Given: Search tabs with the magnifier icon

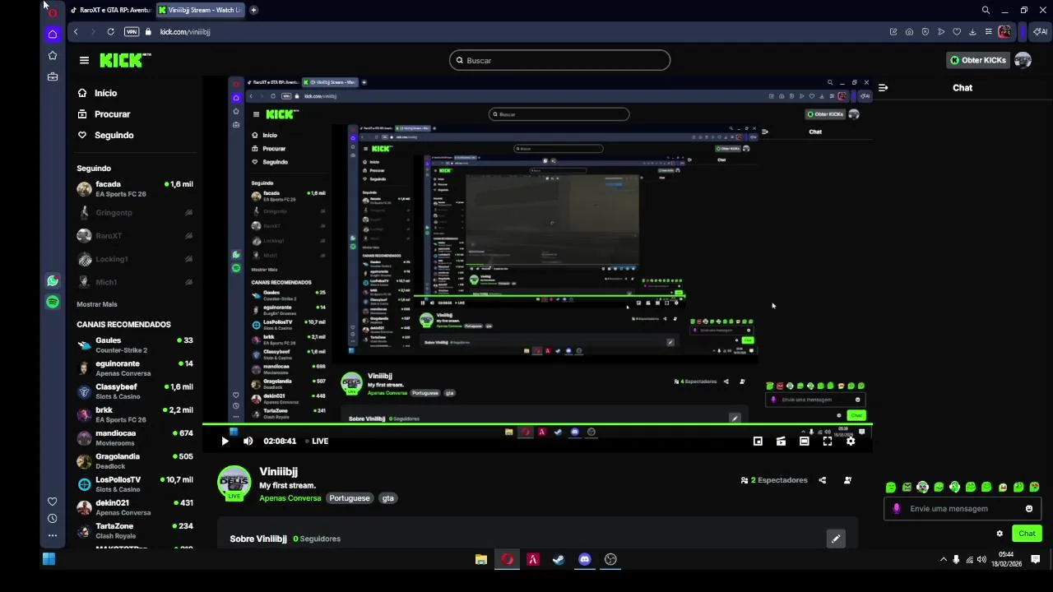Looking at the screenshot, I should (x=986, y=10).
